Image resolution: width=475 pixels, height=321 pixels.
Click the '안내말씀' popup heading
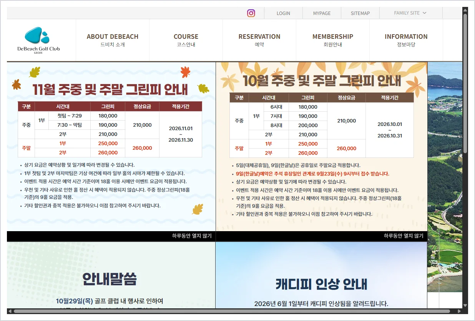(110, 279)
